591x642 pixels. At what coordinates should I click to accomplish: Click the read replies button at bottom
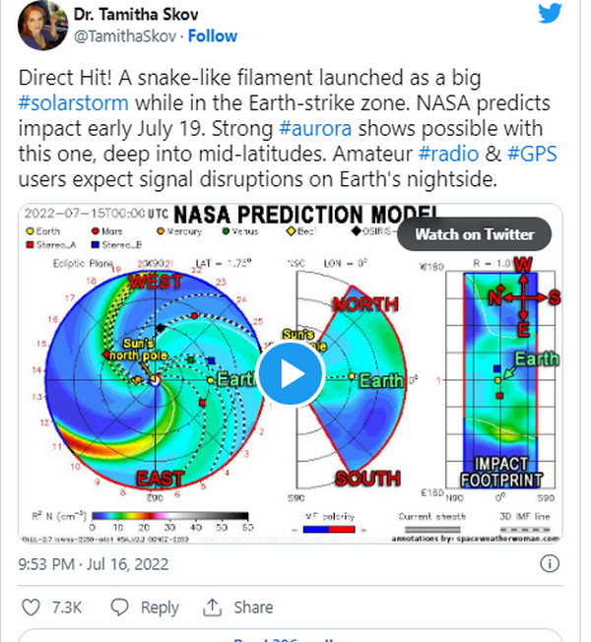click(290, 636)
